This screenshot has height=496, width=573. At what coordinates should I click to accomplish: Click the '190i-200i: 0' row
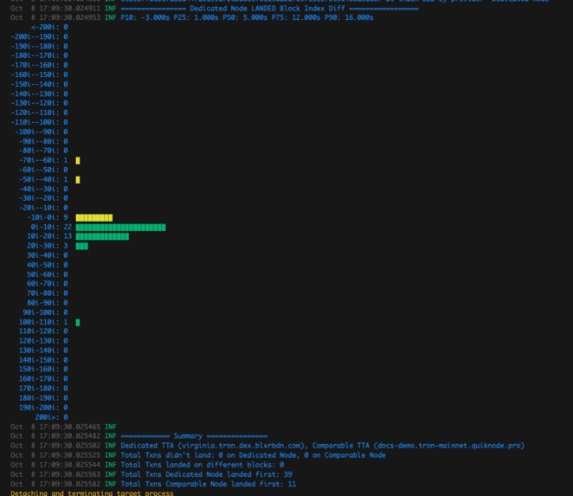pyautogui.click(x=43, y=407)
